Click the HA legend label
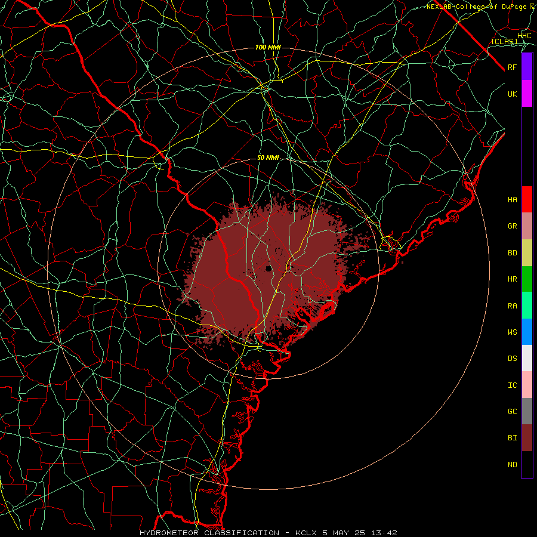This screenshot has height=537, width=537. [513, 199]
